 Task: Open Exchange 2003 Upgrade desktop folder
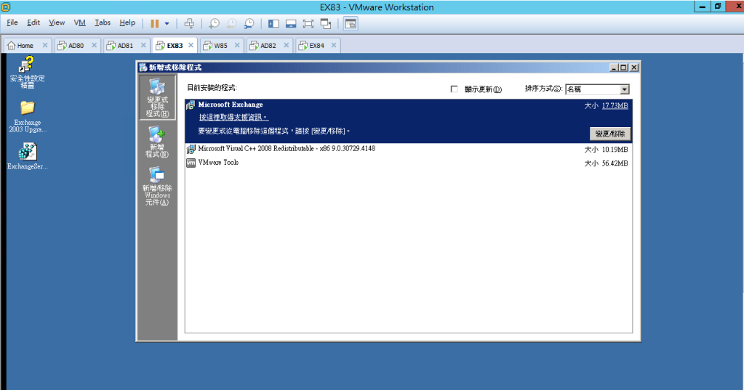[x=28, y=116]
